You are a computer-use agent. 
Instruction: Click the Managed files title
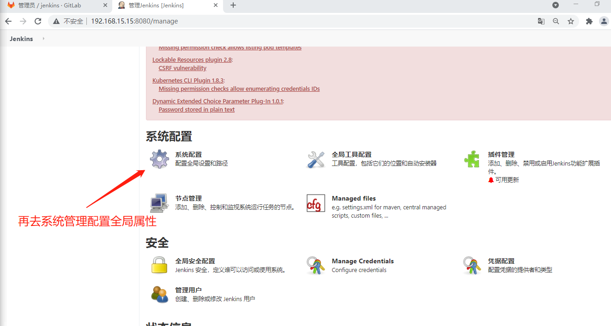354,198
